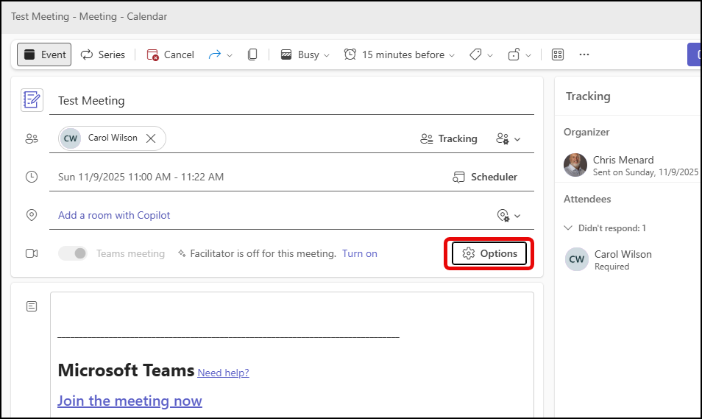Click the meeting notes edit icon beside title
The width and height of the screenshot is (702, 419).
point(32,100)
